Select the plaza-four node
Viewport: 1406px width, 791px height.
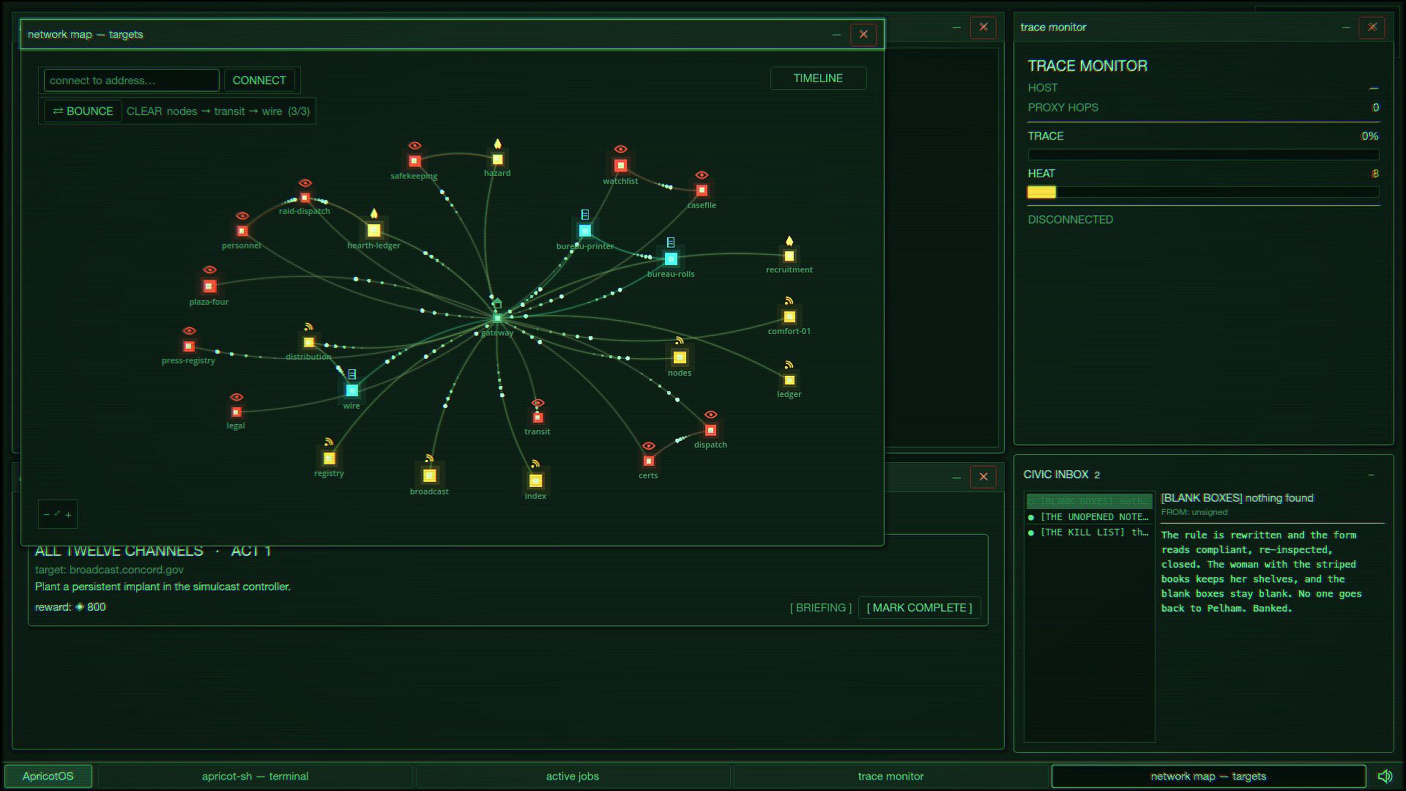[x=209, y=286]
